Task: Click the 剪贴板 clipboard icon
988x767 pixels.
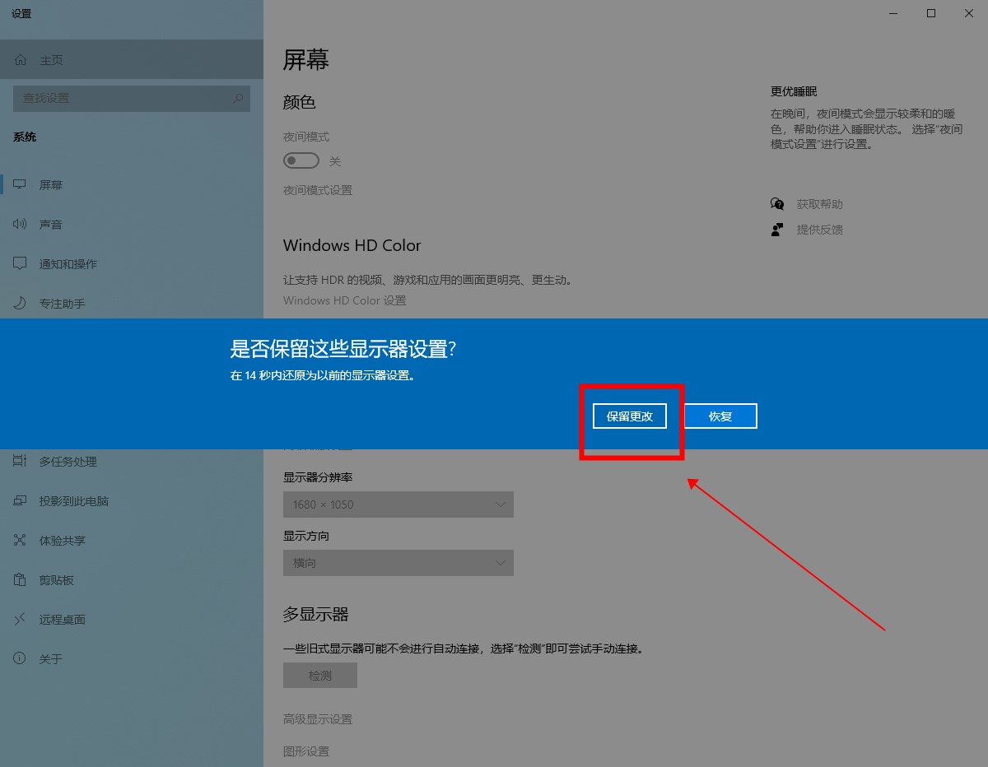Action: tap(21, 580)
